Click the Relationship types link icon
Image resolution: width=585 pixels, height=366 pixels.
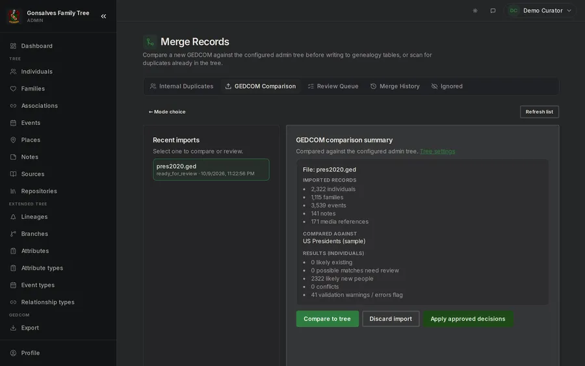[13, 302]
